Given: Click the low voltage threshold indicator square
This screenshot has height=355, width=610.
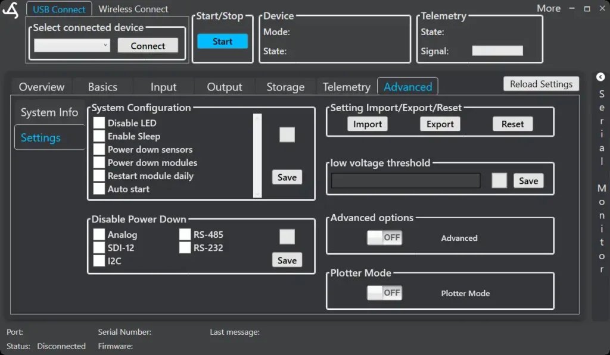Looking at the screenshot, I should pyautogui.click(x=499, y=181).
